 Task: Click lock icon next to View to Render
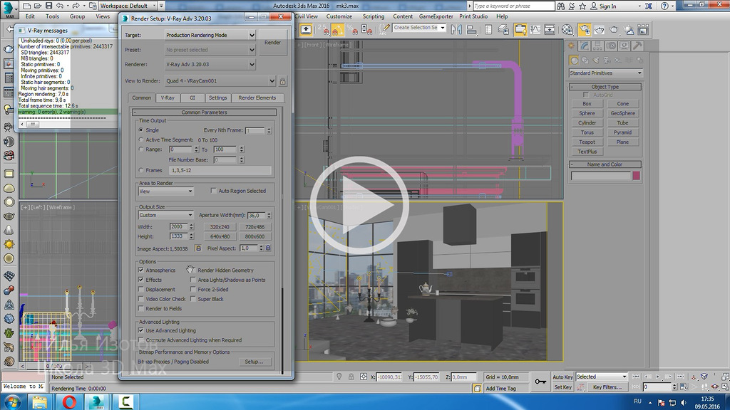pyautogui.click(x=282, y=81)
